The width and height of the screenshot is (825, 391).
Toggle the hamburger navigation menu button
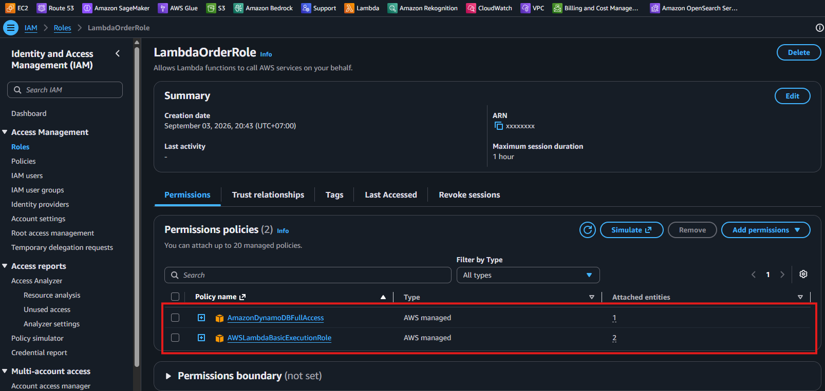[x=11, y=28]
